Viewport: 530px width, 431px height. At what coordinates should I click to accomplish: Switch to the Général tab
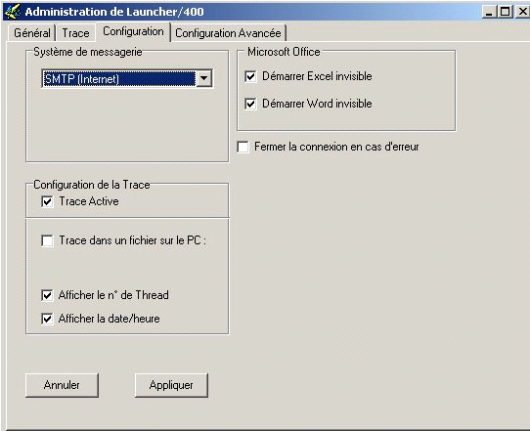tap(32, 33)
